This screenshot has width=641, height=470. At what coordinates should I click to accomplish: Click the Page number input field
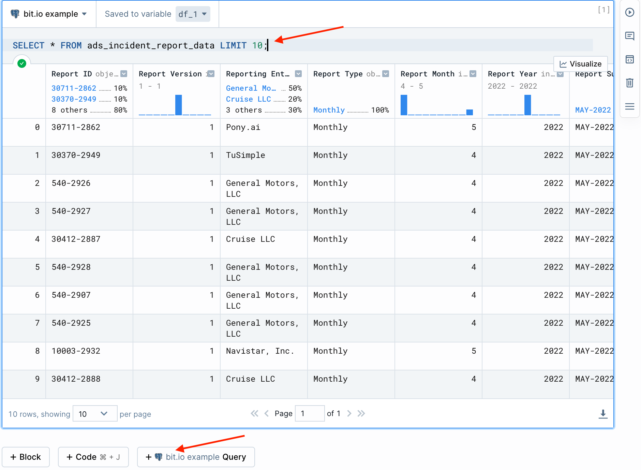pyautogui.click(x=310, y=414)
